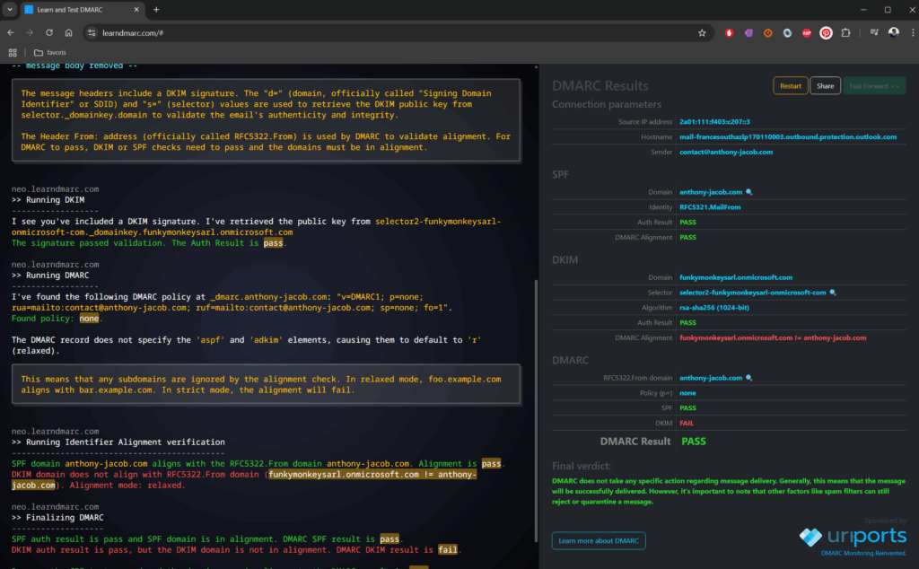919x569 pixels.
Task: Click the red DKIM FAIL result
Action: [687, 423]
